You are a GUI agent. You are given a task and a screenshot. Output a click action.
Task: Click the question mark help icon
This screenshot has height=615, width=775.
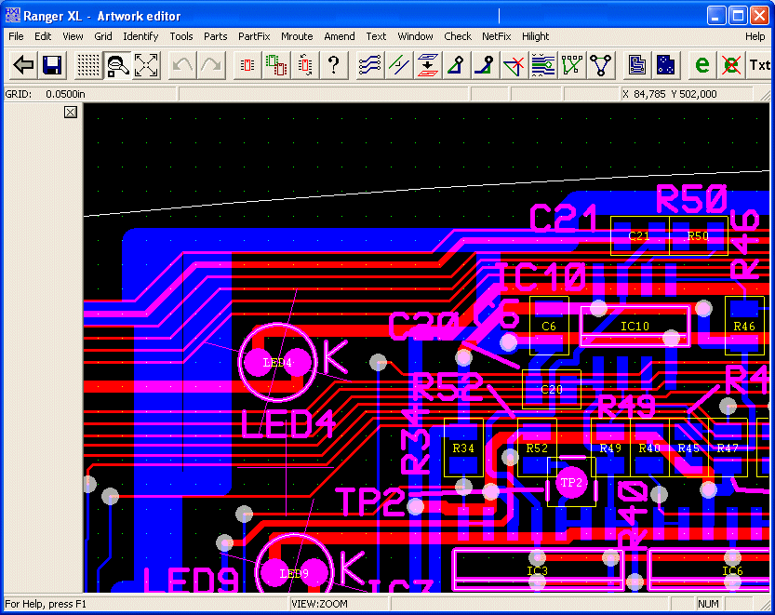333,65
